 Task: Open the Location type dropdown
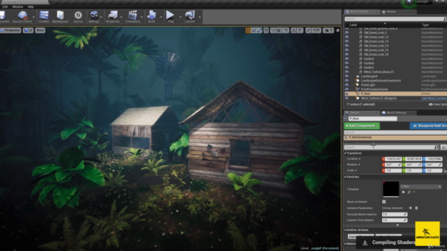tap(354, 159)
